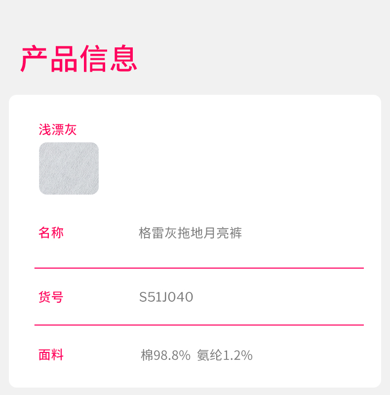Click the 名称 field label
Screen dimensions: 390x395
click(x=51, y=233)
